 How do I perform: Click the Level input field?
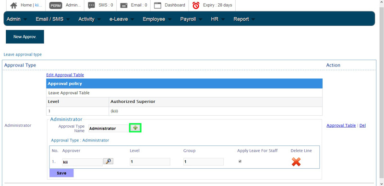click(150, 162)
